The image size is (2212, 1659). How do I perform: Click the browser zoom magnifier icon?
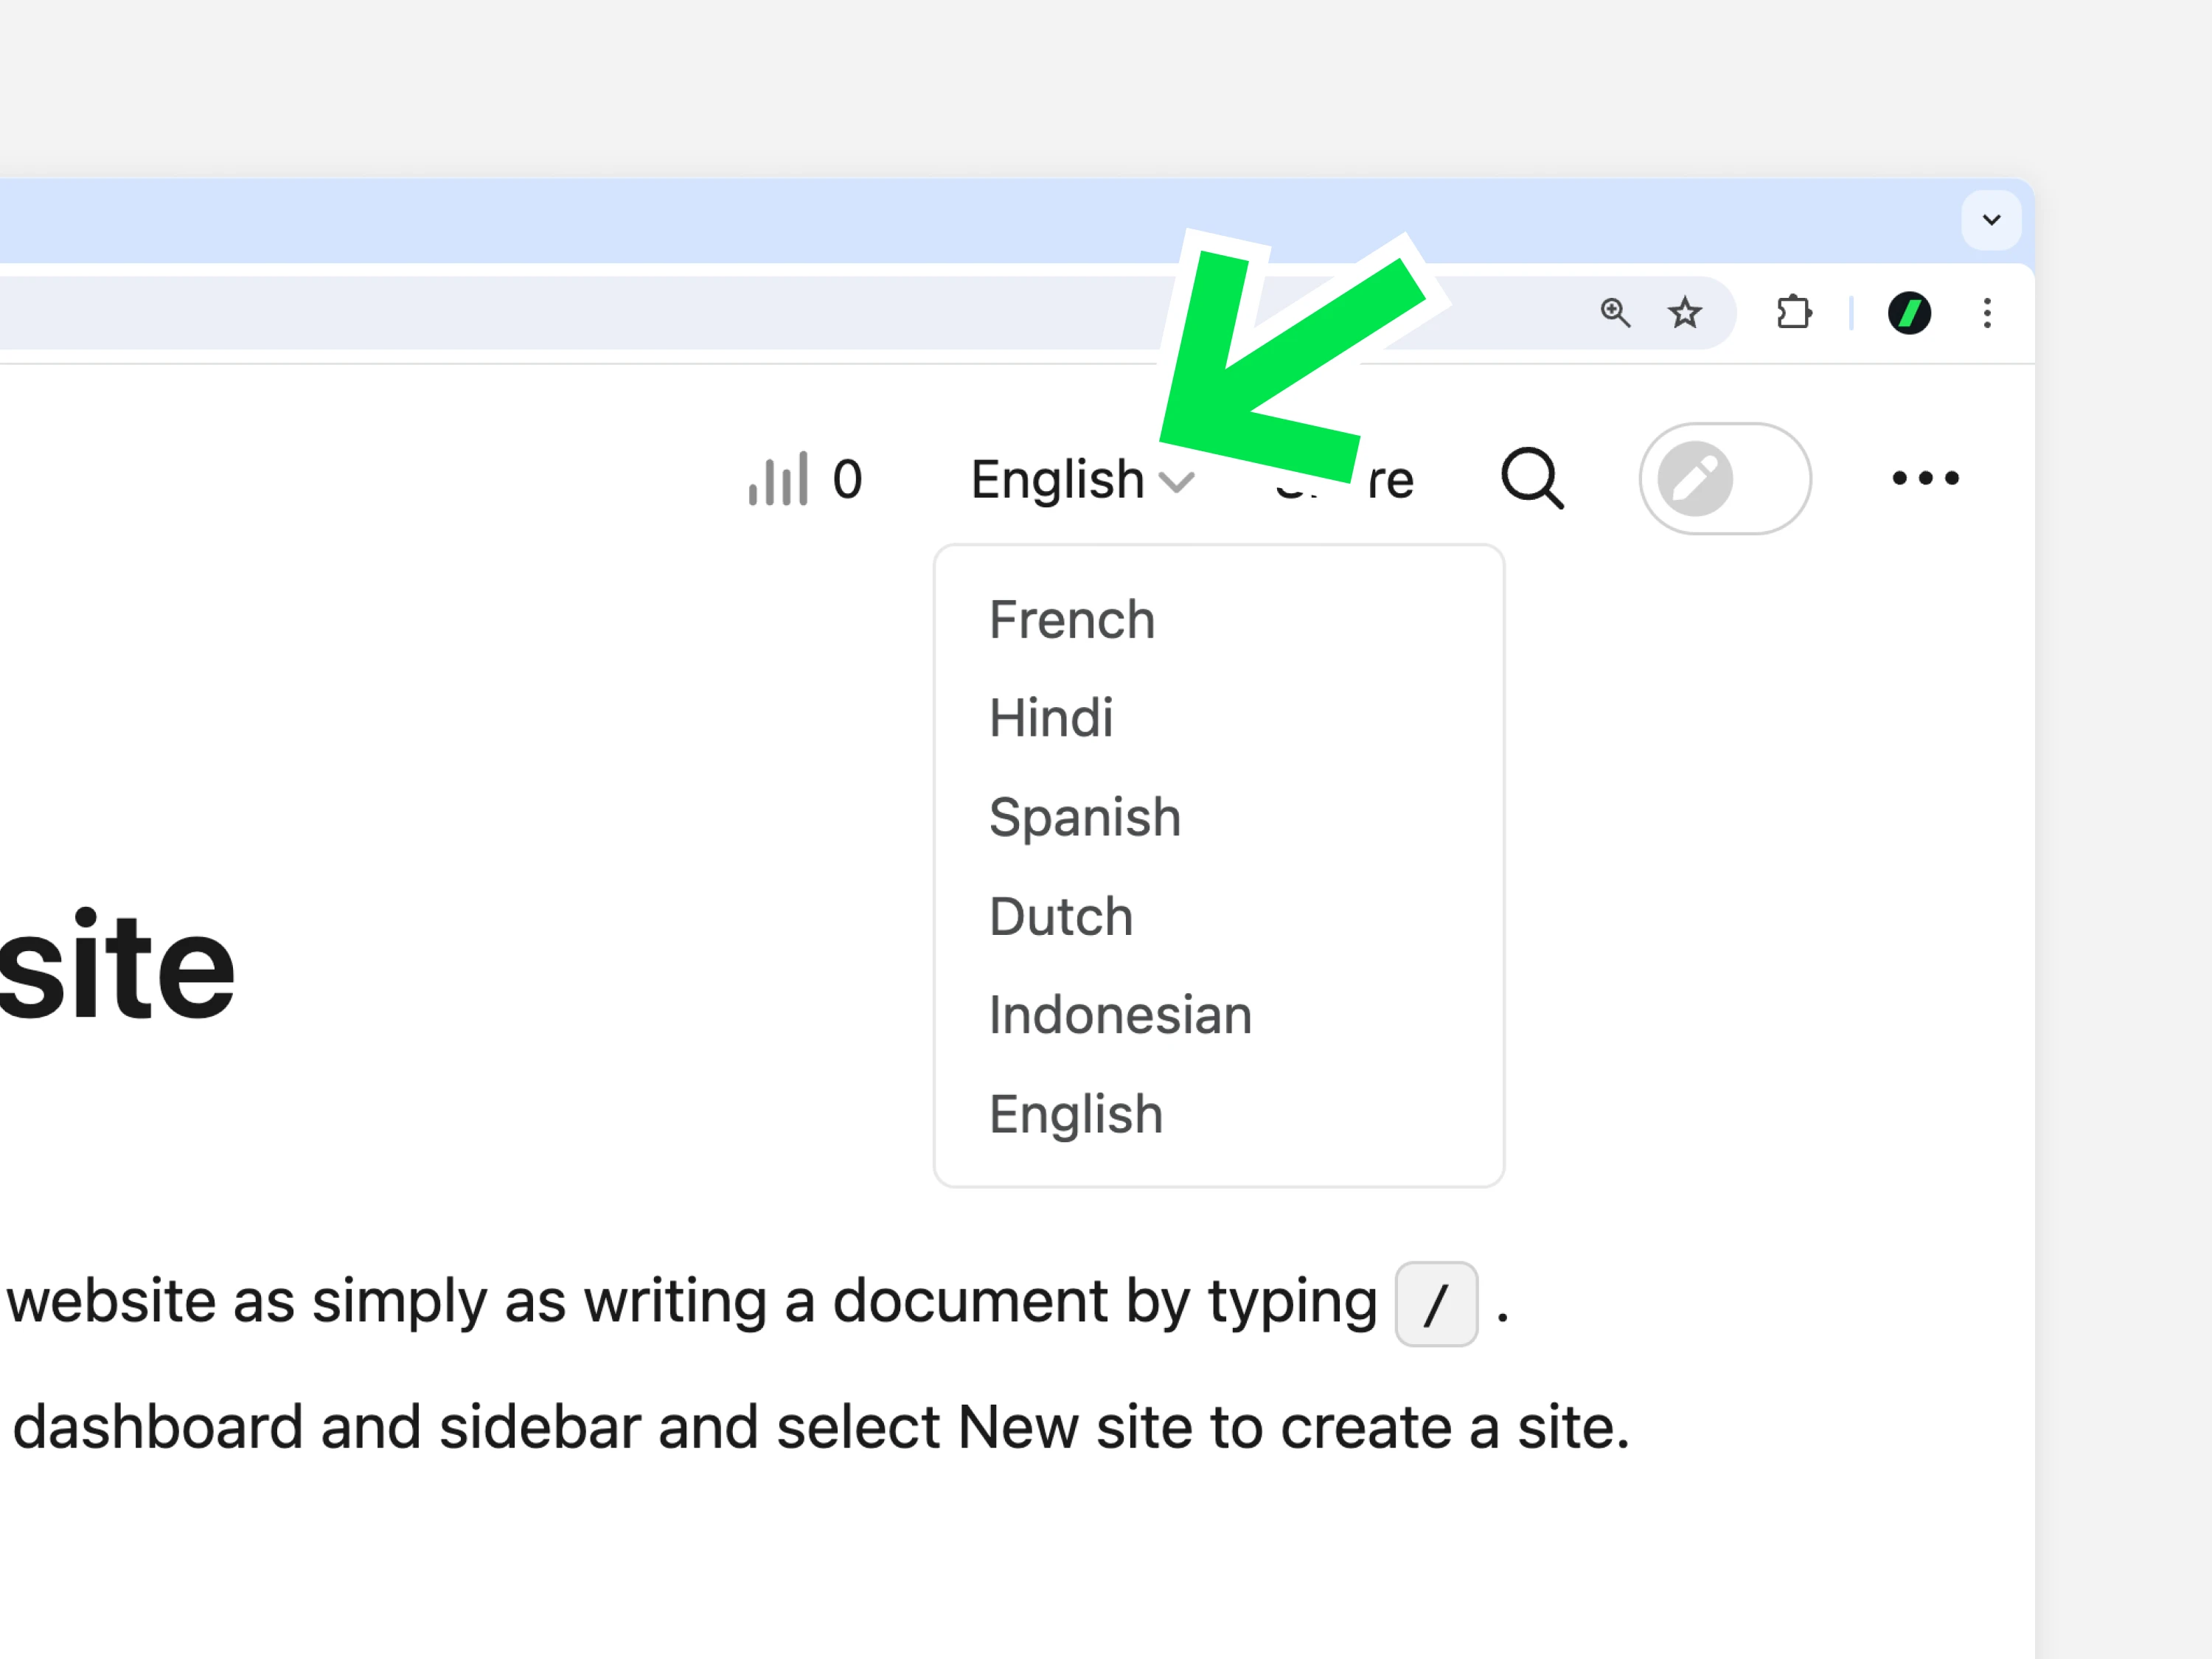click(1615, 313)
